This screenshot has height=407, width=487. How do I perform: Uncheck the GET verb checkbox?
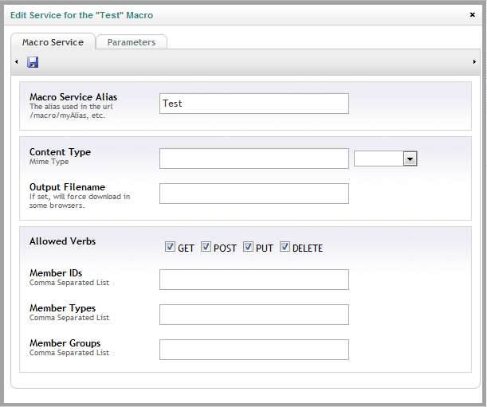(x=170, y=247)
